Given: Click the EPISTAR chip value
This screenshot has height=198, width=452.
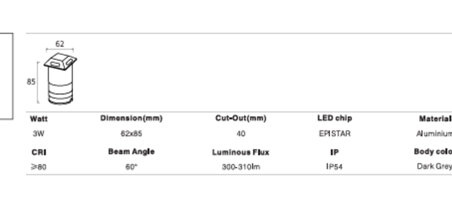Looking at the screenshot, I should point(335,134).
